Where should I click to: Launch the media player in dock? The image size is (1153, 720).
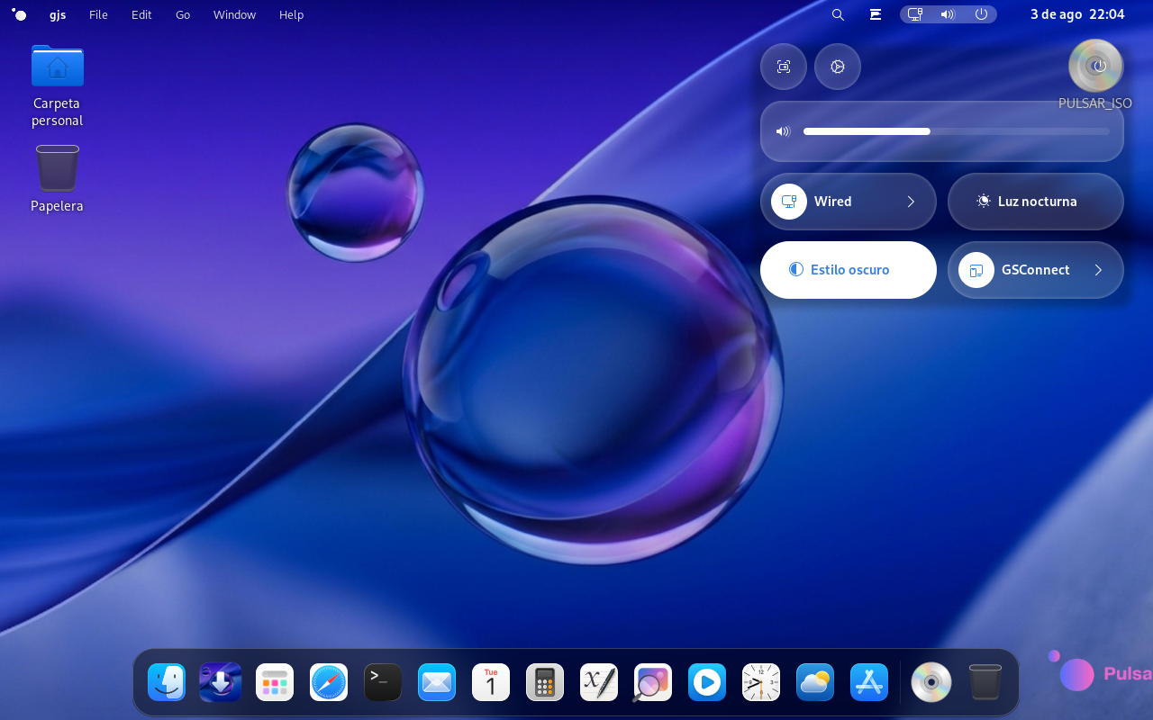[x=707, y=682]
